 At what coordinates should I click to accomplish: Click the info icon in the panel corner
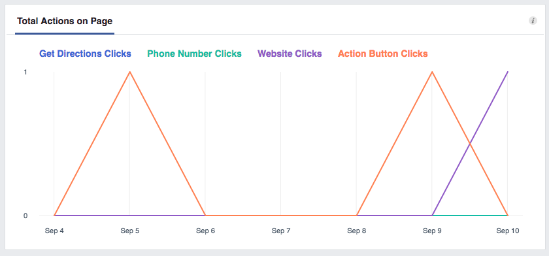533,21
